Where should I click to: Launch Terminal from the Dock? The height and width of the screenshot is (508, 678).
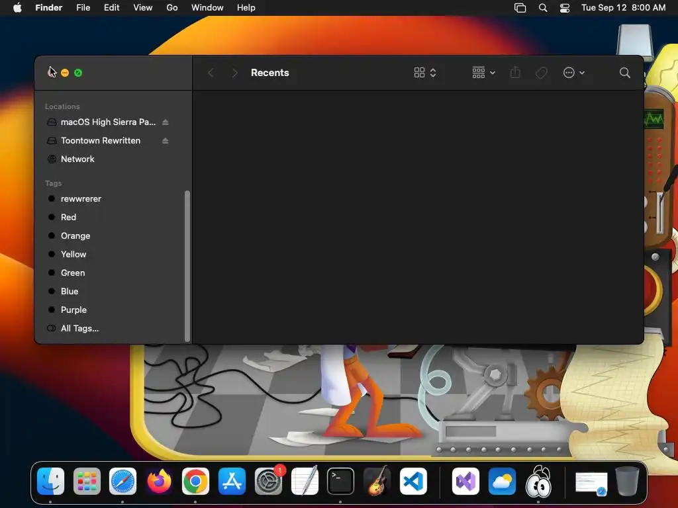pyautogui.click(x=341, y=482)
